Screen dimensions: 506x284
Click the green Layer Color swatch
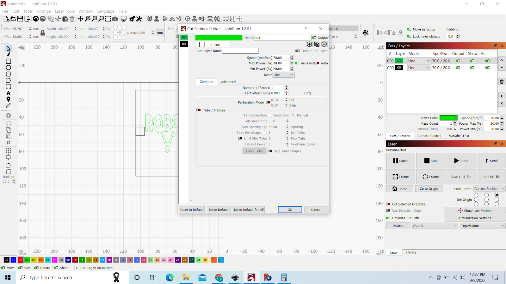click(x=448, y=118)
